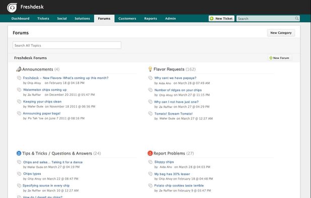Open topic Why can I not have just one?
The height and width of the screenshot is (198, 311).
click(176, 102)
